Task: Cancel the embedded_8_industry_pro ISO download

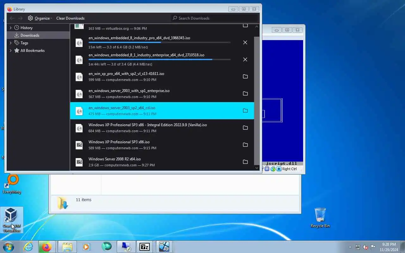Action: pyautogui.click(x=245, y=42)
